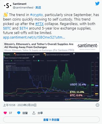Screen dimensions: 102x124
Task: Click the $ETH cashtag
Action: [x=24, y=28]
